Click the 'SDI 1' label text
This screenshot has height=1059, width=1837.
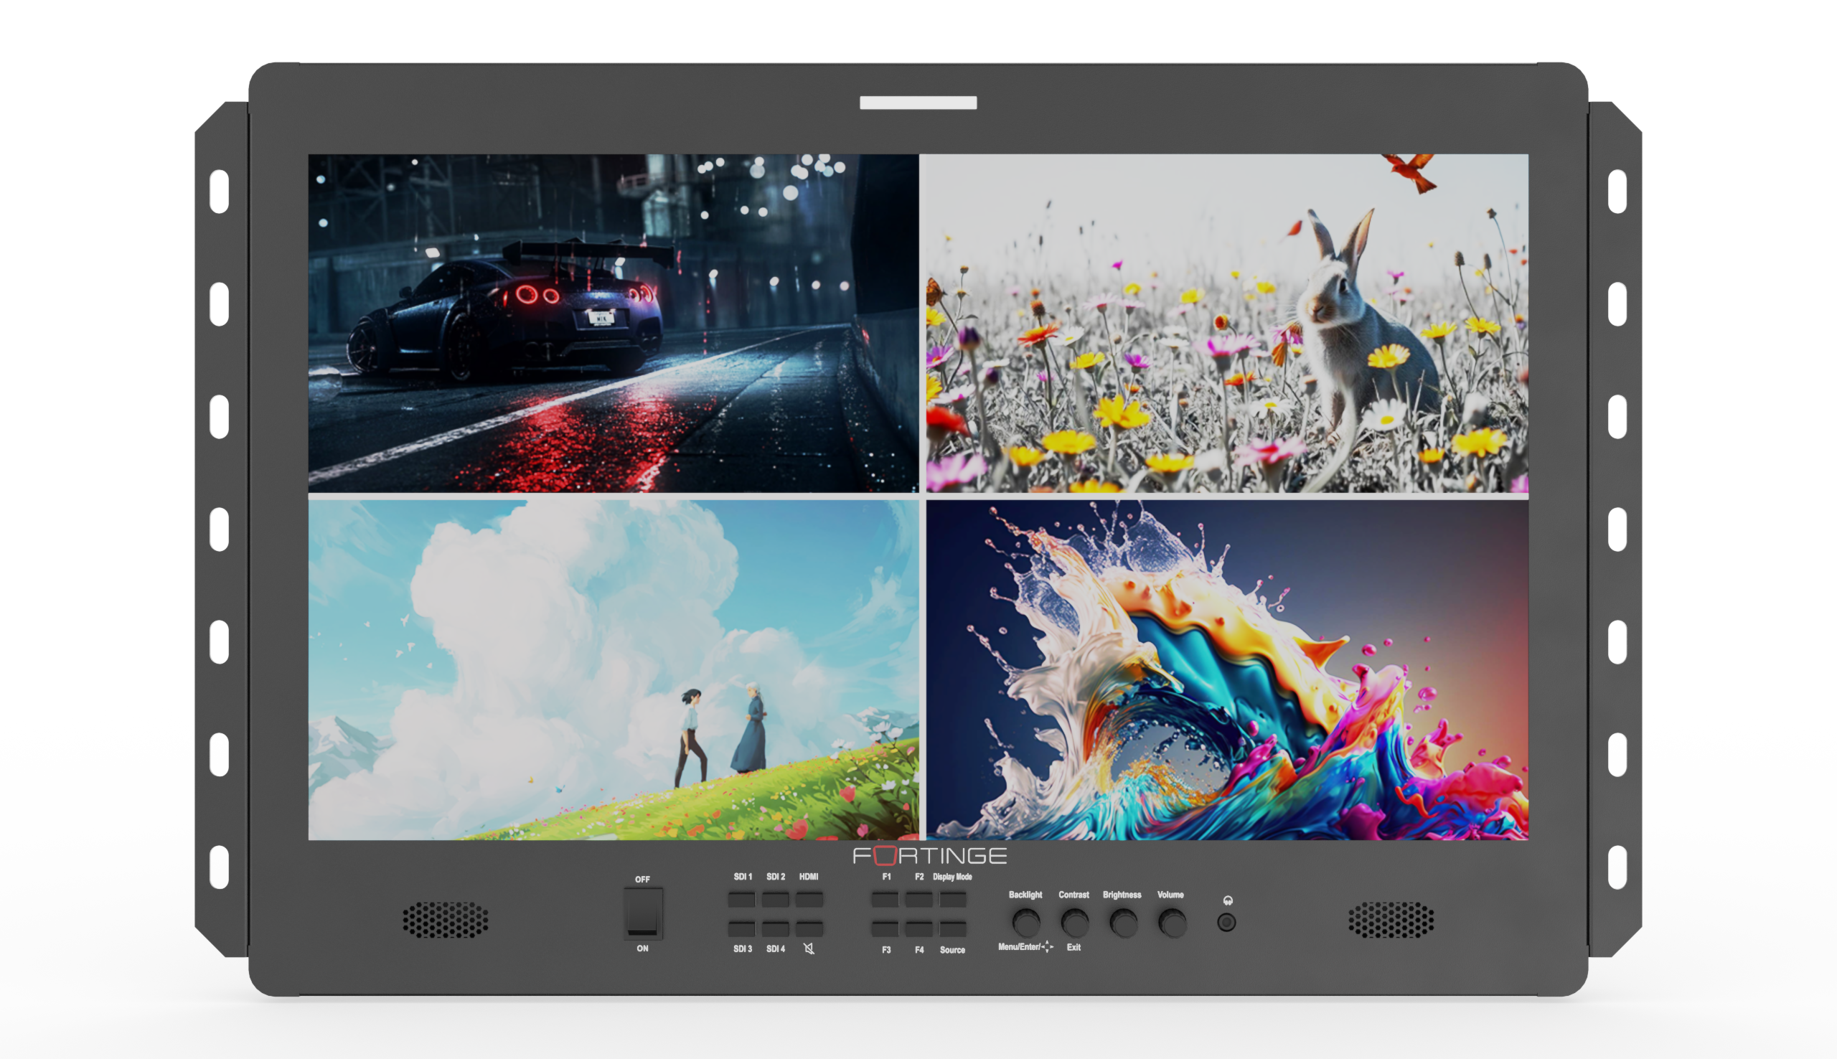click(x=743, y=877)
